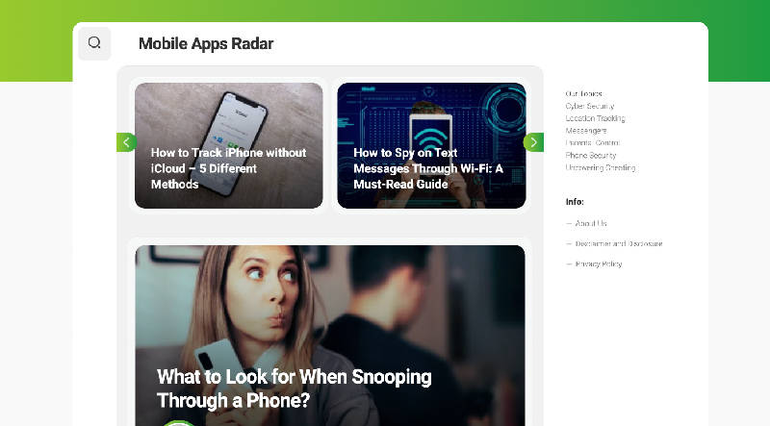This screenshot has height=426, width=770.
Task: Open the About Us page
Action: coord(591,223)
